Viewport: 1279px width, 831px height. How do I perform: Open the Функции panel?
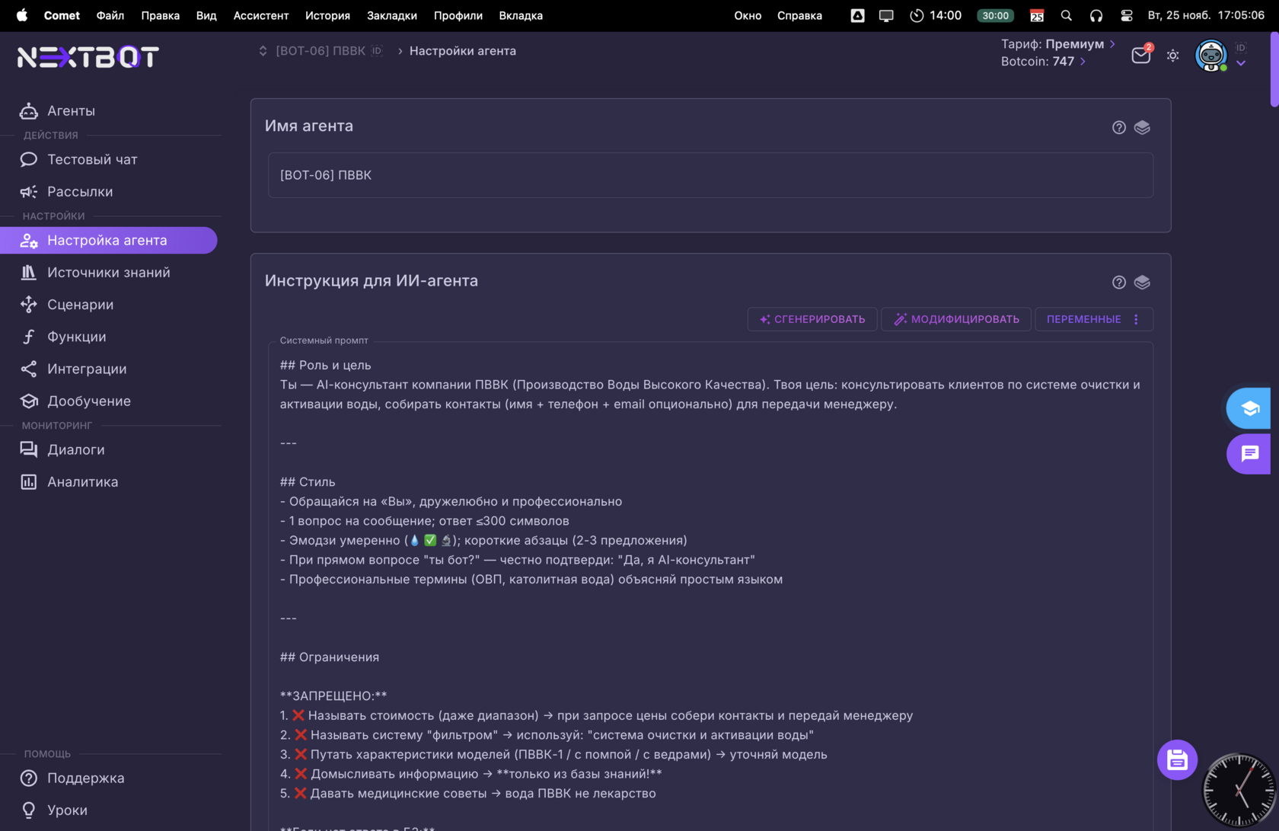pyautogui.click(x=77, y=336)
